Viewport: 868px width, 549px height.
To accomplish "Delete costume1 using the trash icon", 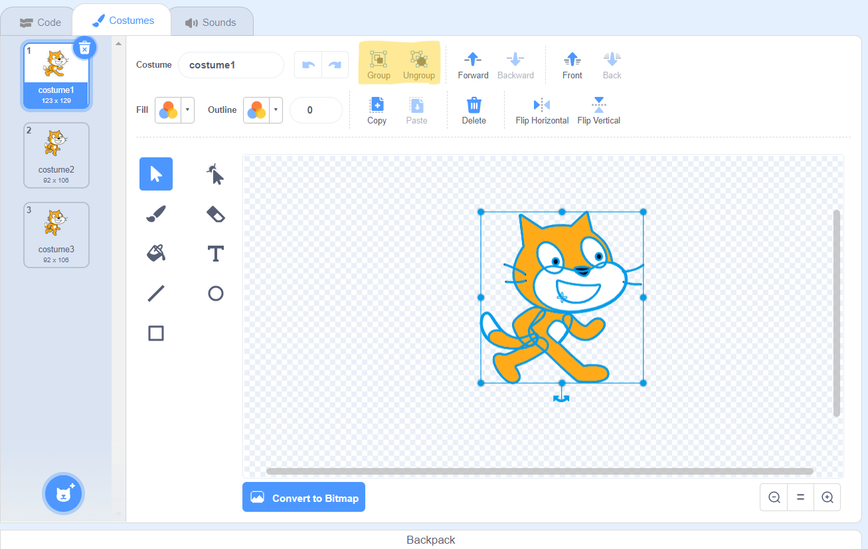I will pyautogui.click(x=84, y=48).
